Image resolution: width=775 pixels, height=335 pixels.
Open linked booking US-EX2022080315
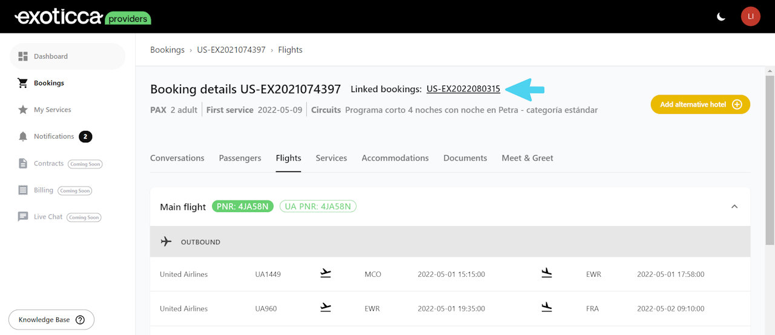pos(463,89)
